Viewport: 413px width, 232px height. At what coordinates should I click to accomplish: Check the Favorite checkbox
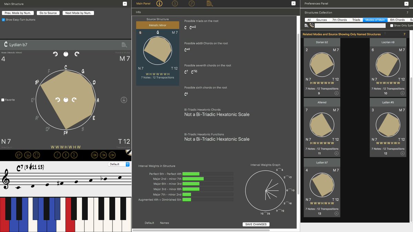pos(3,100)
